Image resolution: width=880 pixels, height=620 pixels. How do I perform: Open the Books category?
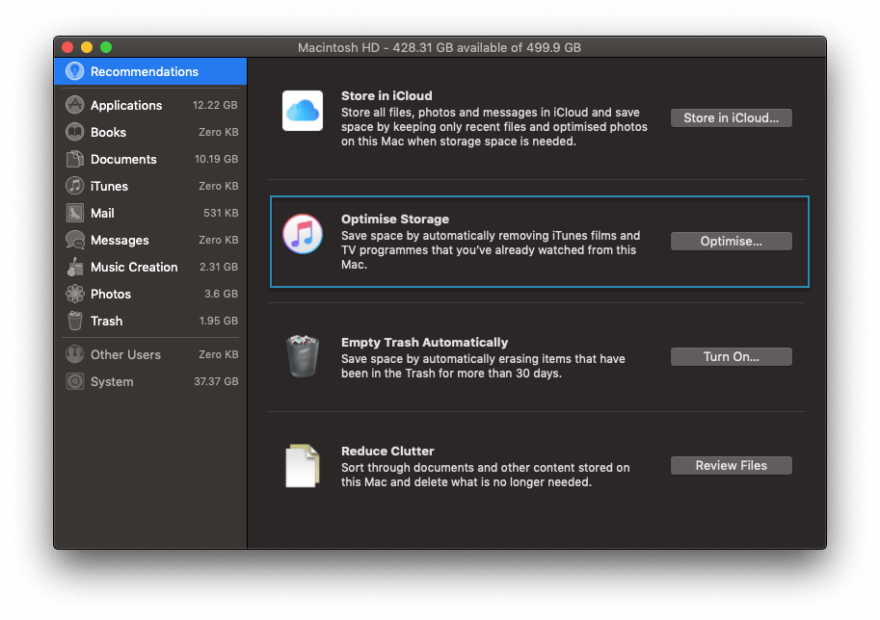150,132
